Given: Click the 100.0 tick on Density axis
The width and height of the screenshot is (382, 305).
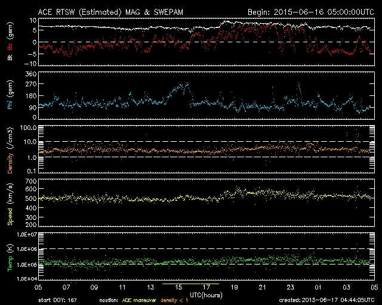Looking at the screenshot, I should tap(29, 127).
